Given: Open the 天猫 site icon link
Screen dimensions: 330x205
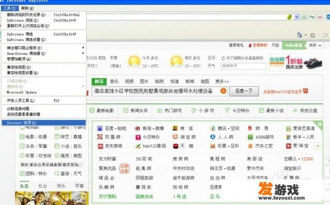Looking at the screenshot, I should click(175, 146).
